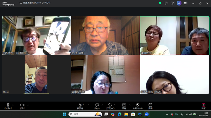This screenshot has width=211, height=118.
Task: Show meeting info icon beside title
Action: coord(21,3)
